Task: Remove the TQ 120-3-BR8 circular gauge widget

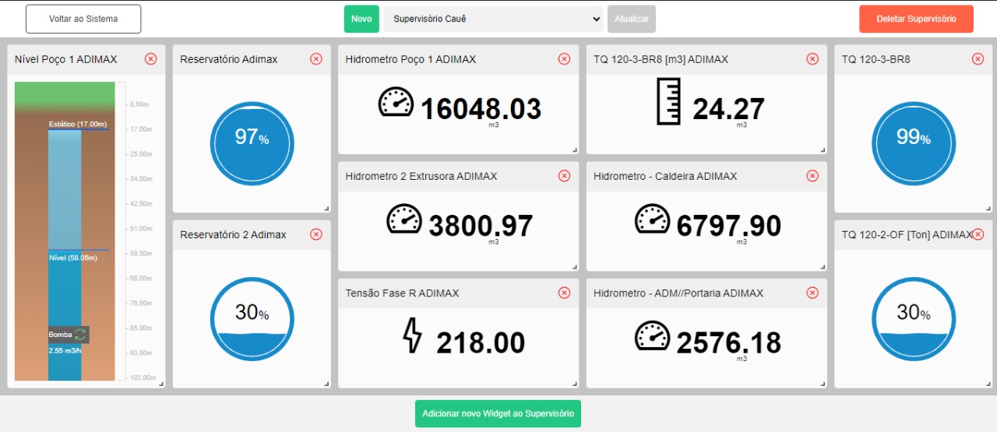Action: [x=978, y=59]
